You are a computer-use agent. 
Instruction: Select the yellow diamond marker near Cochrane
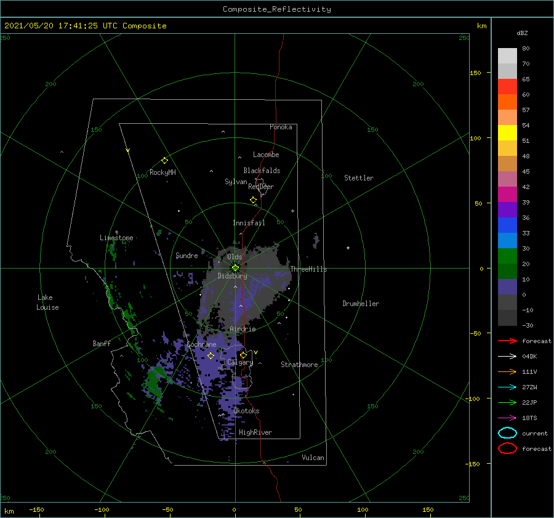click(211, 355)
